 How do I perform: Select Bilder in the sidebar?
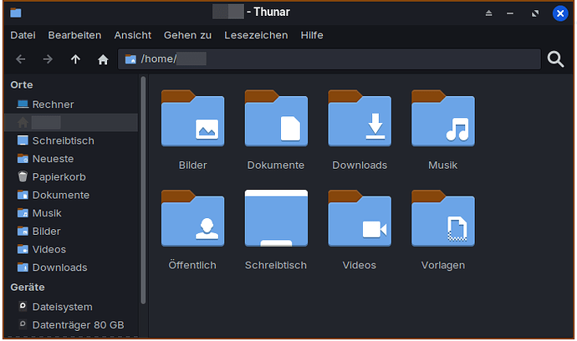(x=72, y=231)
